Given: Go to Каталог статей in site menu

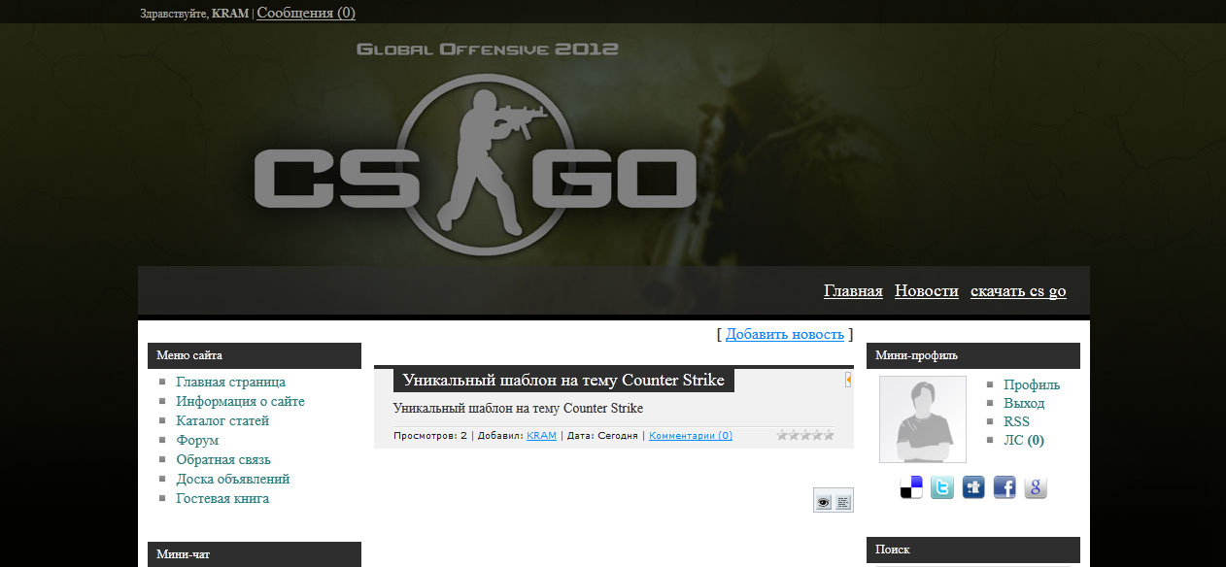Looking at the screenshot, I should 222,421.
